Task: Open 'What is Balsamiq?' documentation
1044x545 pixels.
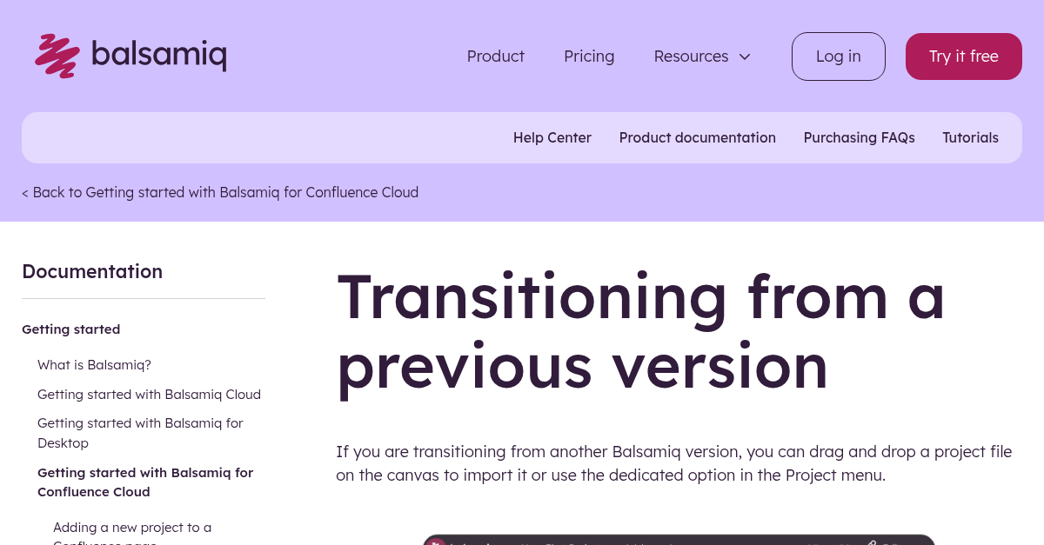Action: 94,365
